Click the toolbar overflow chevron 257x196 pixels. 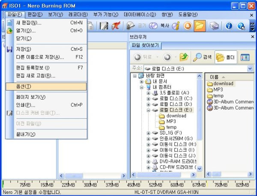[252, 26]
